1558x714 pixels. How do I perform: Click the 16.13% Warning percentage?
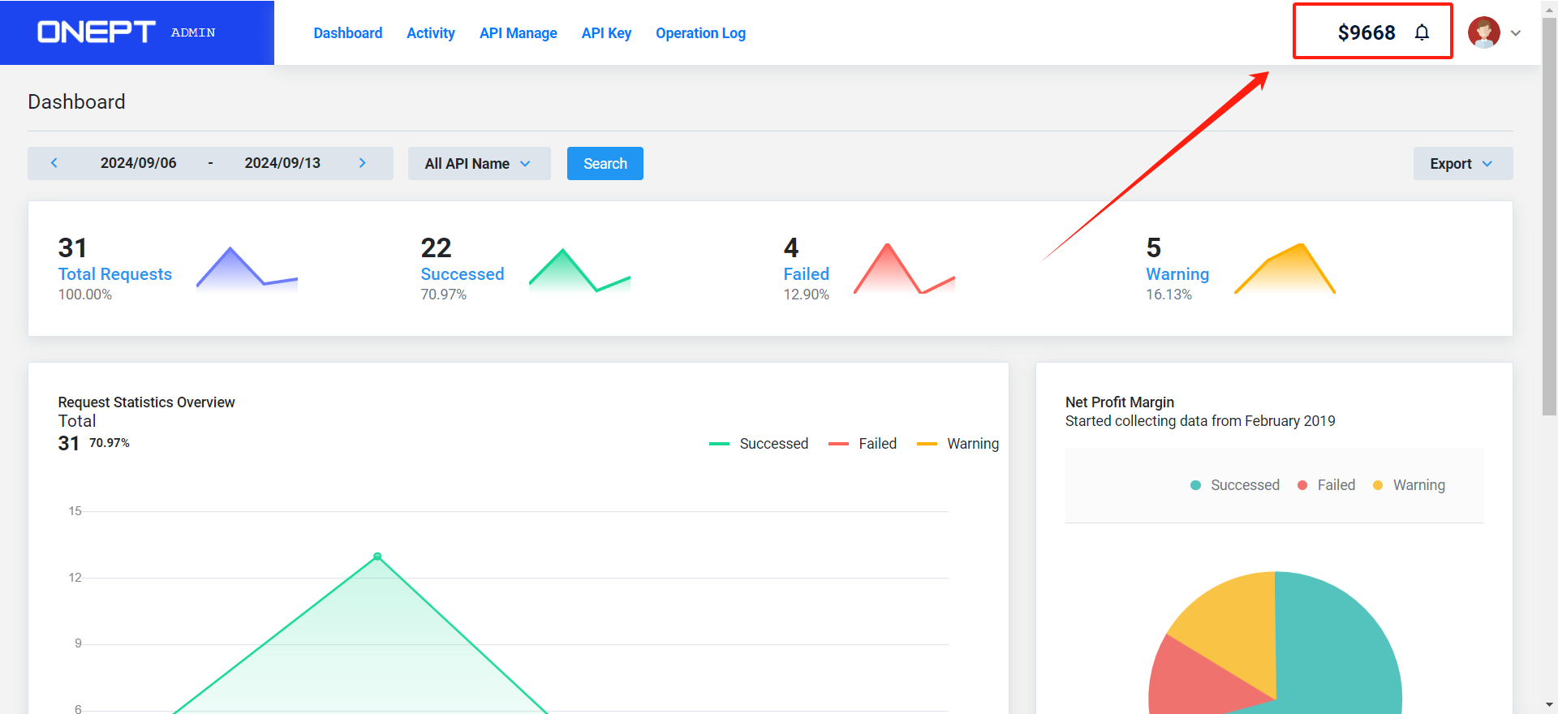1169,295
